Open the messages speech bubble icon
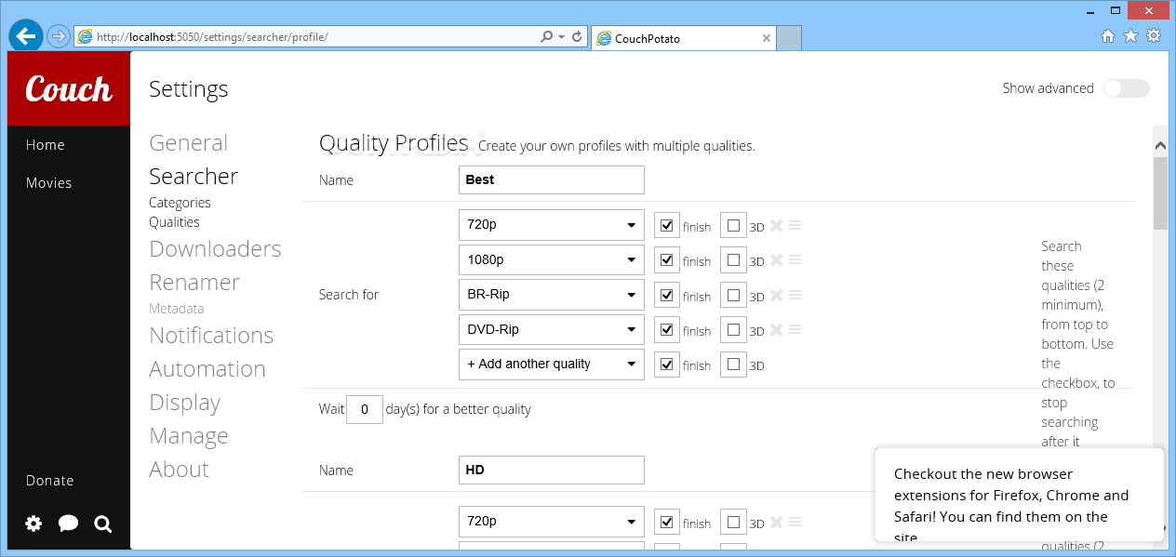This screenshot has height=557, width=1176. (68, 524)
